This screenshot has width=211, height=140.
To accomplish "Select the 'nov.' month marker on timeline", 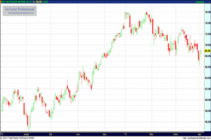I will click(x=78, y=134).
